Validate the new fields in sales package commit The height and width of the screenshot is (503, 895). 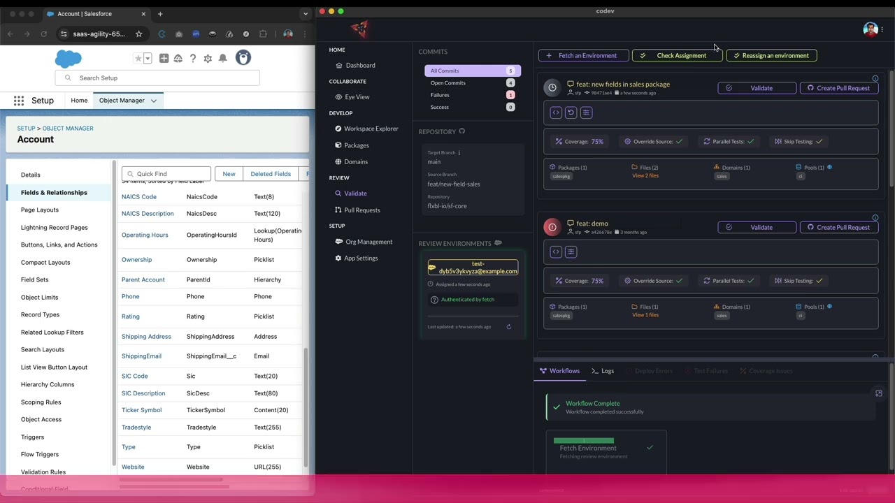(x=757, y=88)
